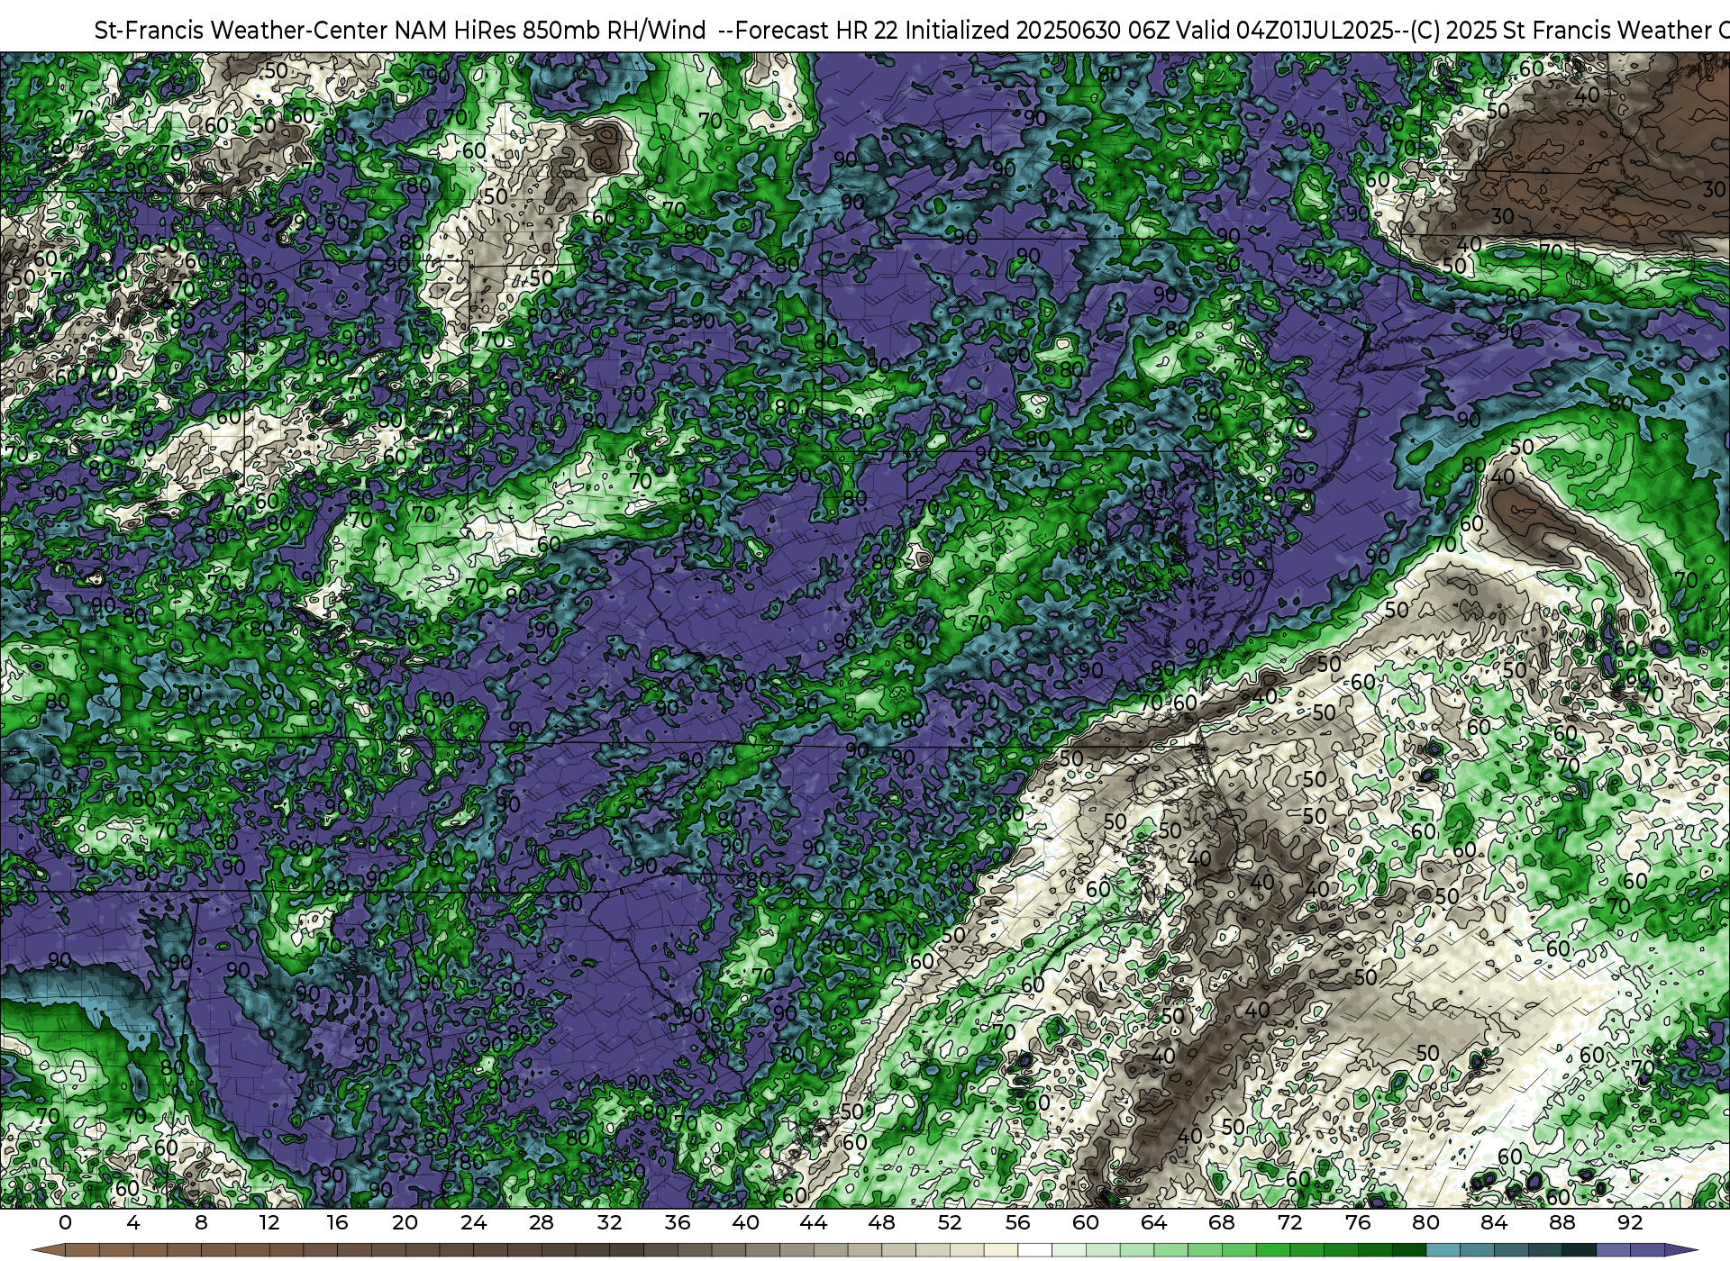Click the color bar tick label 80
This screenshot has height=1261, width=1730.
point(1426,1223)
